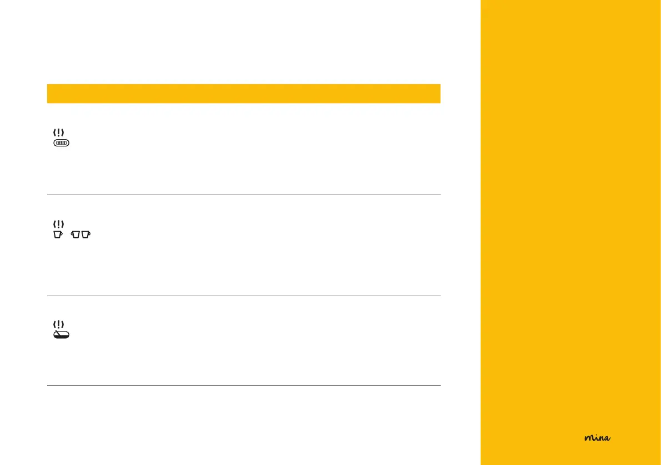
Task: Click the bottom divider below the drip tray row
Action: (243, 385)
